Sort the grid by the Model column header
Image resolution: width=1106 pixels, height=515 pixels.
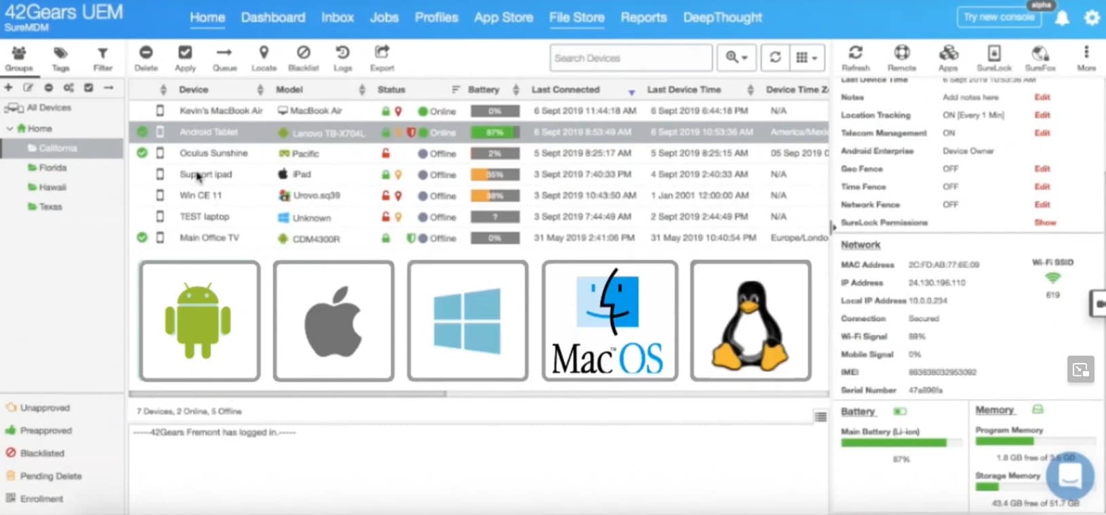(290, 90)
